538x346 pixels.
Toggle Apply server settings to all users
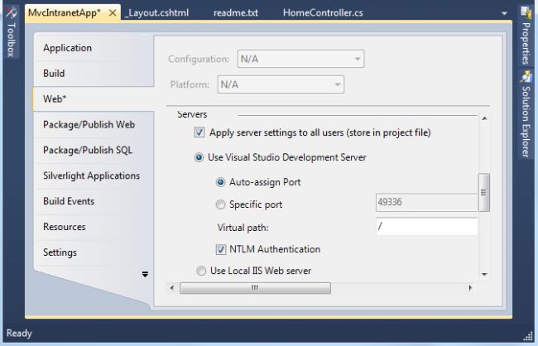(199, 132)
